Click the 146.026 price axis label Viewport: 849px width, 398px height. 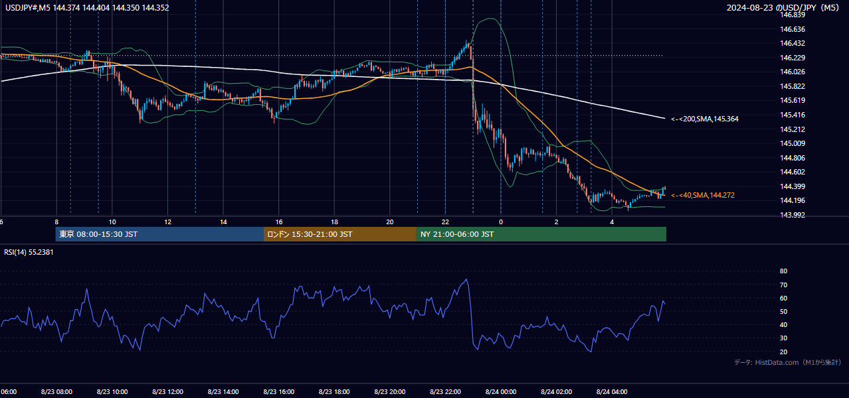[792, 72]
